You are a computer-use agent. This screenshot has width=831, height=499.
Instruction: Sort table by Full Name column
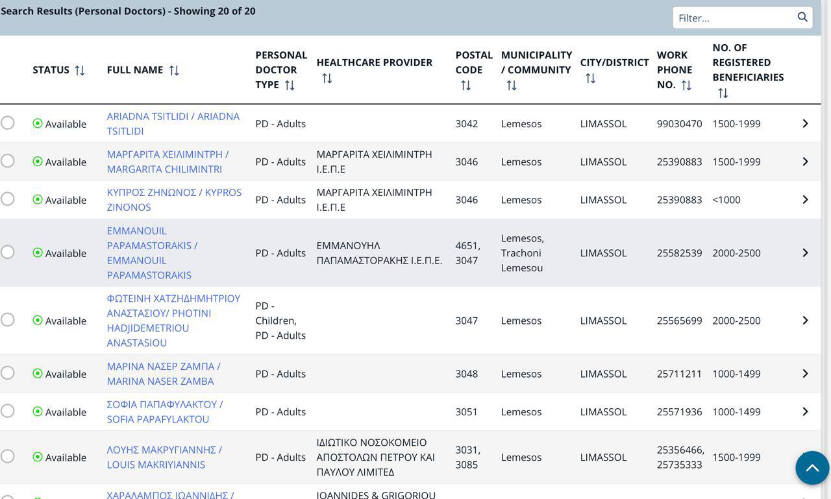coord(174,70)
